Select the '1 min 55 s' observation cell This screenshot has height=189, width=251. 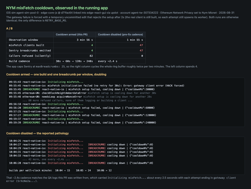tap(135, 40)
